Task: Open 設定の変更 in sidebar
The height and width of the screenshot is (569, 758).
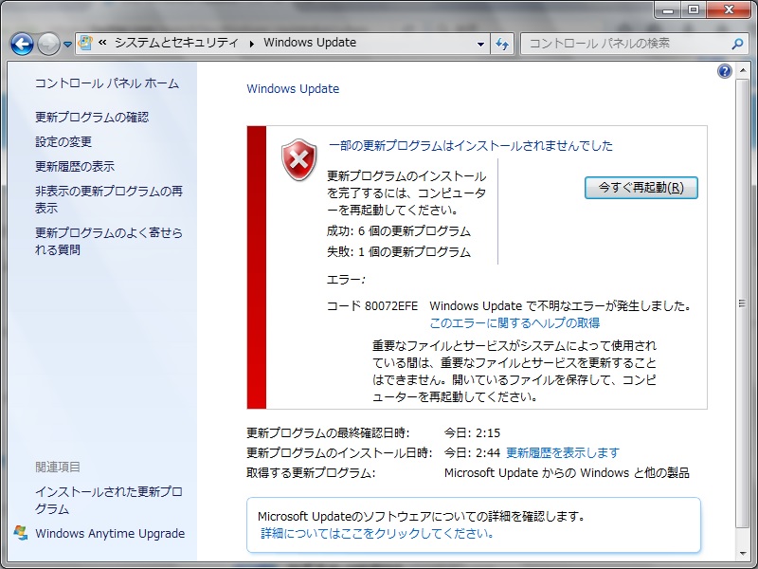Action: 63,141
